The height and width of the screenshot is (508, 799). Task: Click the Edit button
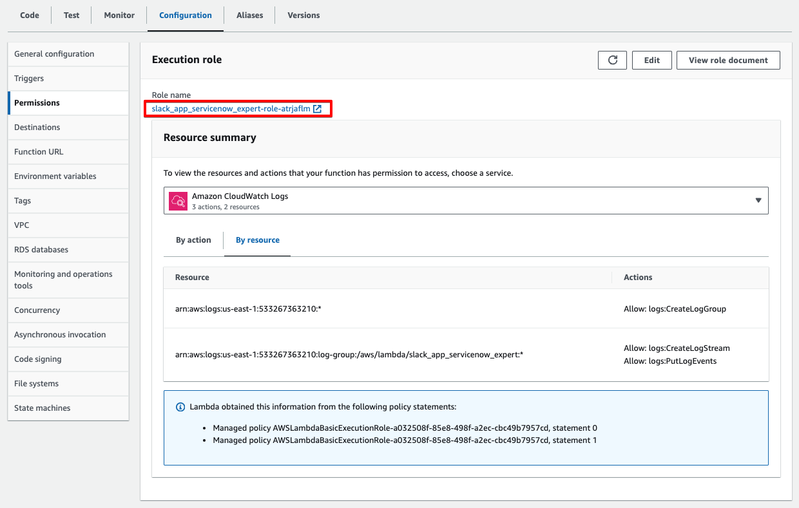(652, 60)
